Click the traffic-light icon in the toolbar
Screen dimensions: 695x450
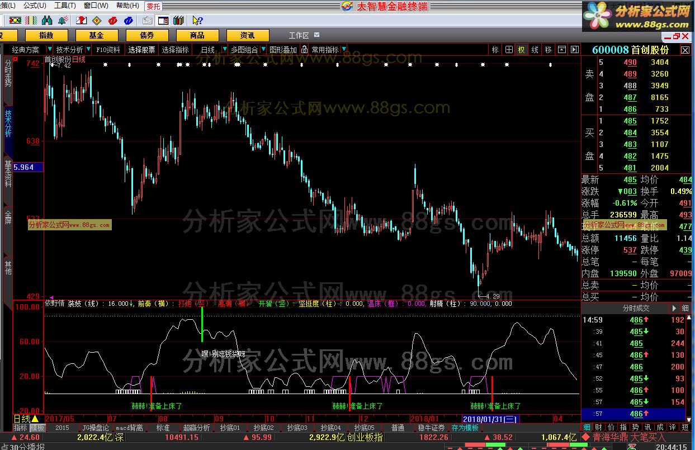[15, 21]
